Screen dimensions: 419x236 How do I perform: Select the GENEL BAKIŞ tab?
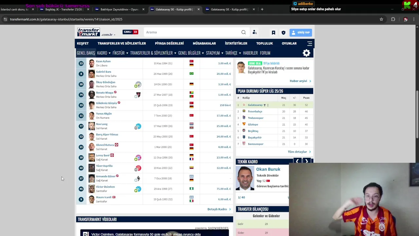click(86, 53)
